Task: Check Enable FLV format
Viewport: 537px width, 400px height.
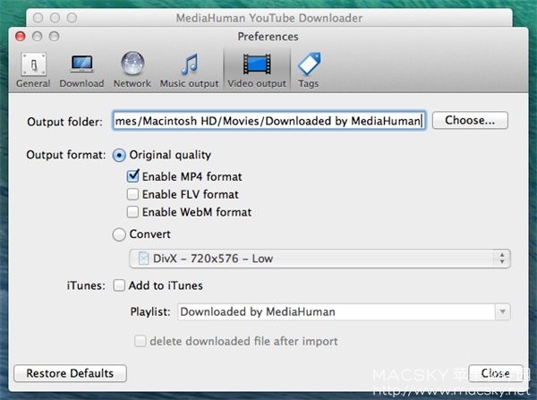Action: point(132,194)
